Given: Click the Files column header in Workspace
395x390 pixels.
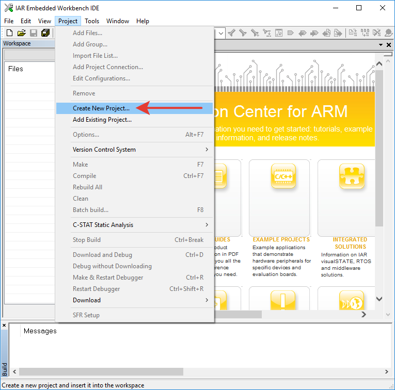Looking at the screenshot, I should click(15, 69).
